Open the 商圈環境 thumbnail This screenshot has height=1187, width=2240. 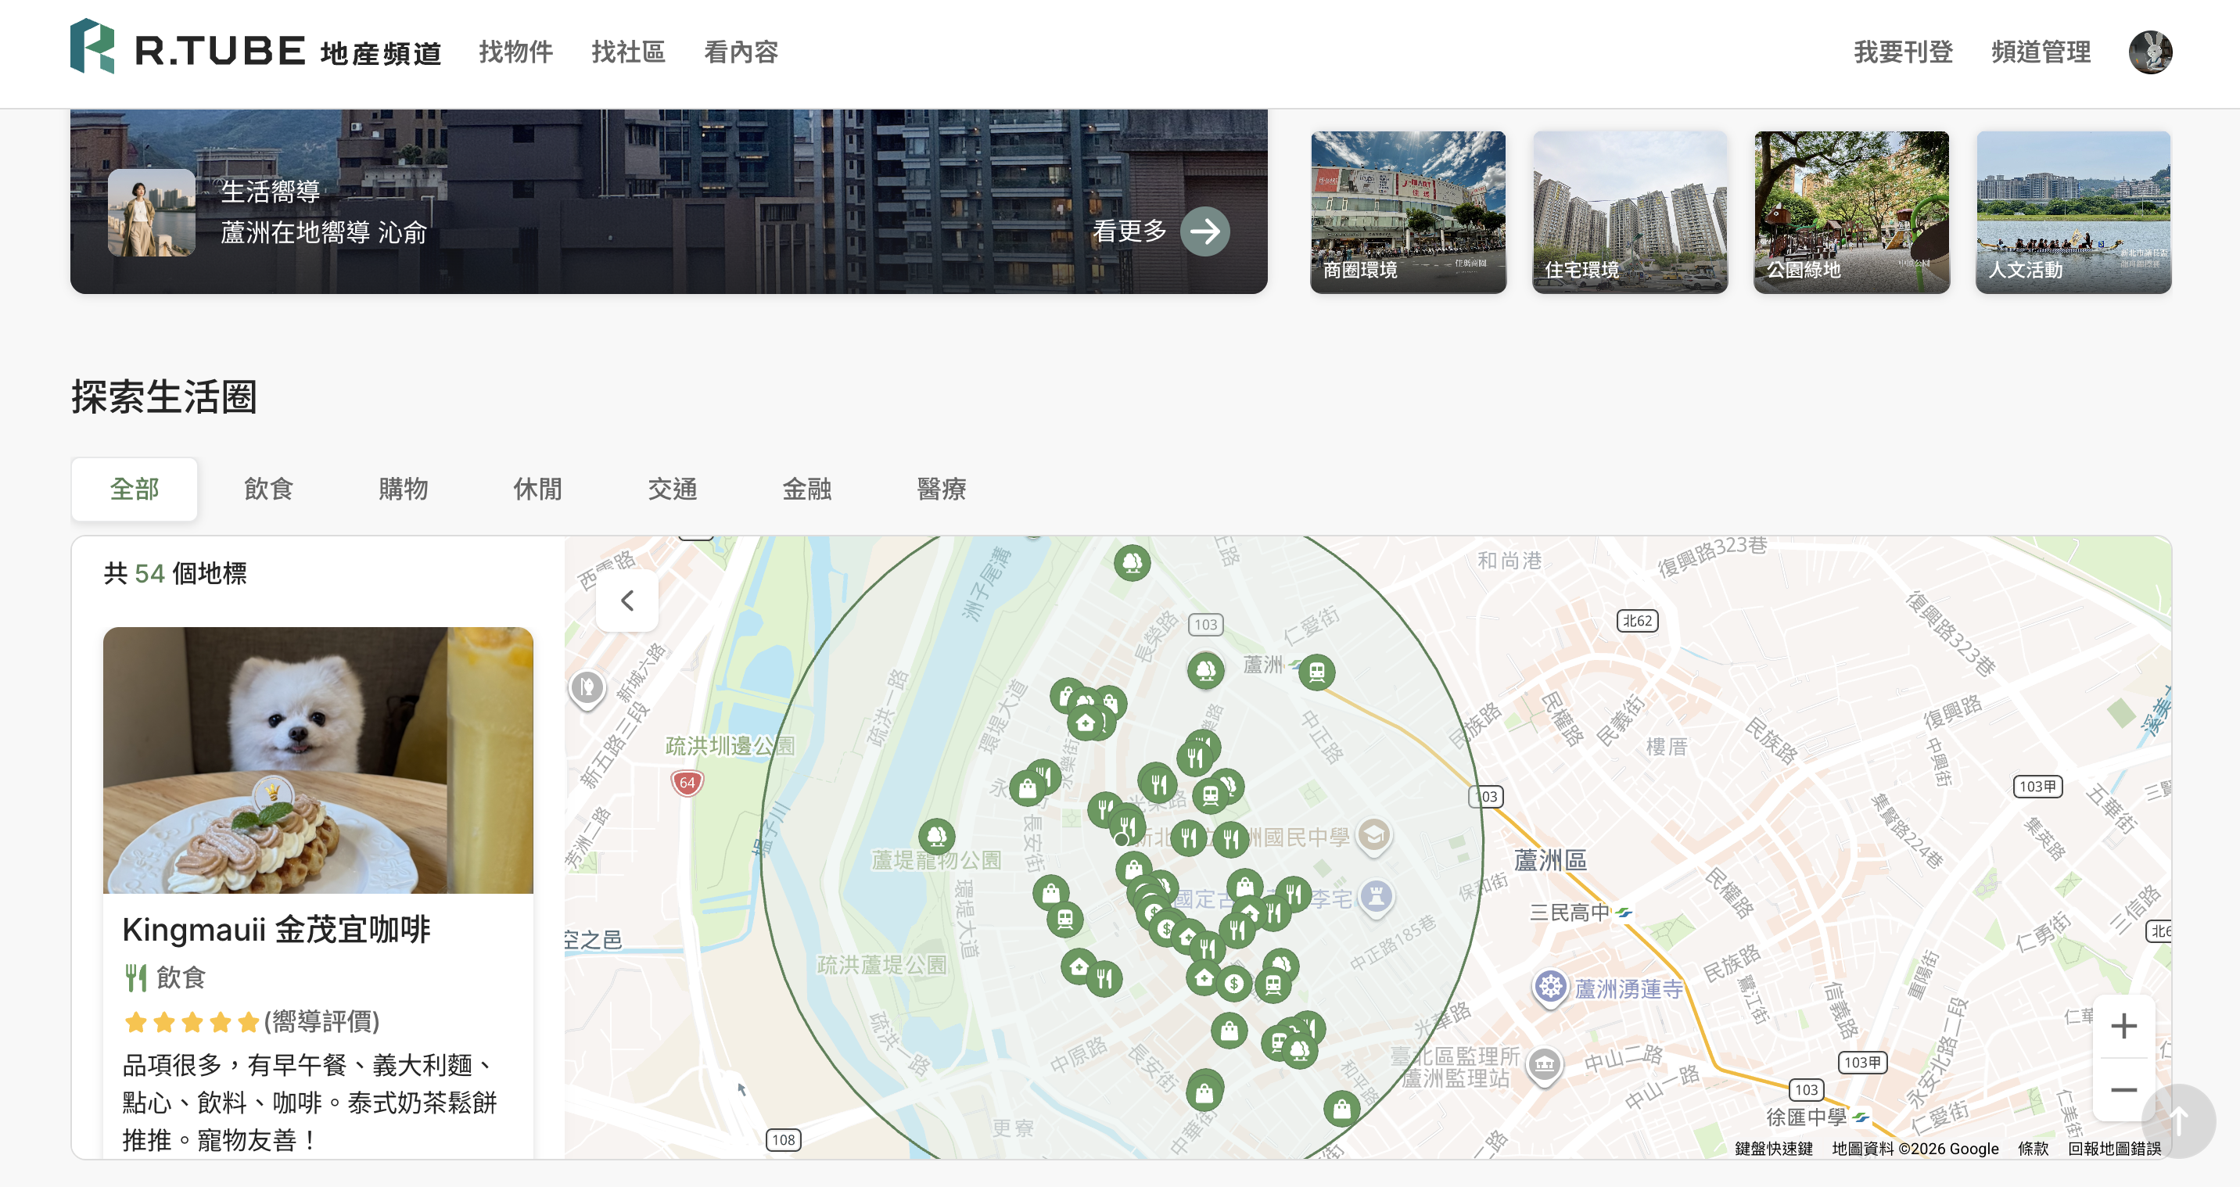[1408, 212]
